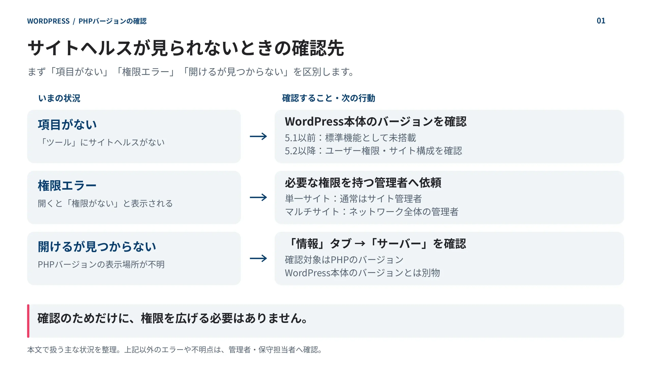Select the 開けるが見つからない card heading
This screenshot has width=651, height=366.
coord(97,247)
